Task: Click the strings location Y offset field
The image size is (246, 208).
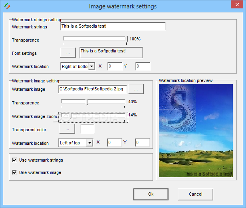Action: tap(143, 66)
